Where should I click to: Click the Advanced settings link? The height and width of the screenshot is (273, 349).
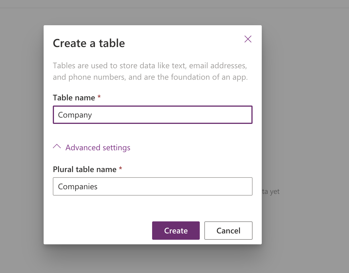point(98,147)
